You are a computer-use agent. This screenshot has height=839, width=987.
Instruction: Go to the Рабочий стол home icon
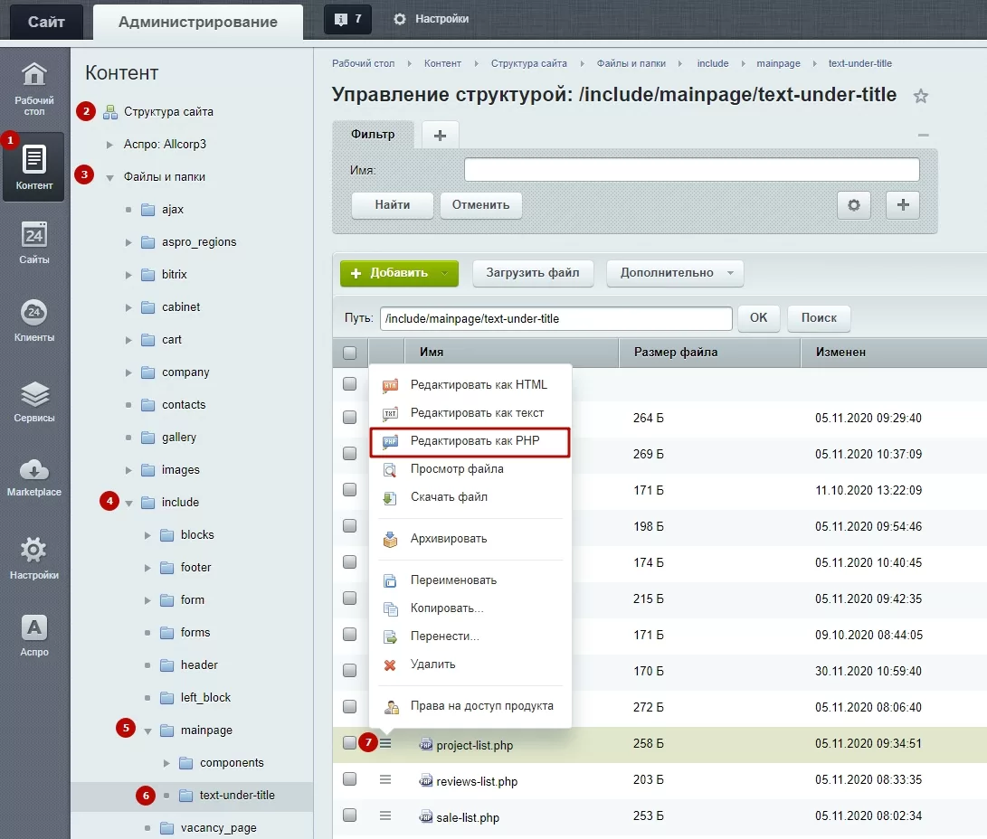34,89
